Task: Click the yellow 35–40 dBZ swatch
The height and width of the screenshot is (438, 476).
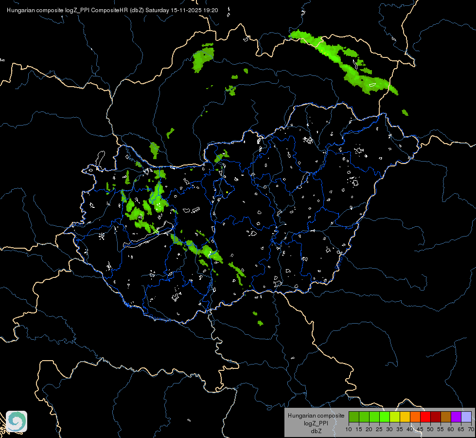Action: point(405,417)
